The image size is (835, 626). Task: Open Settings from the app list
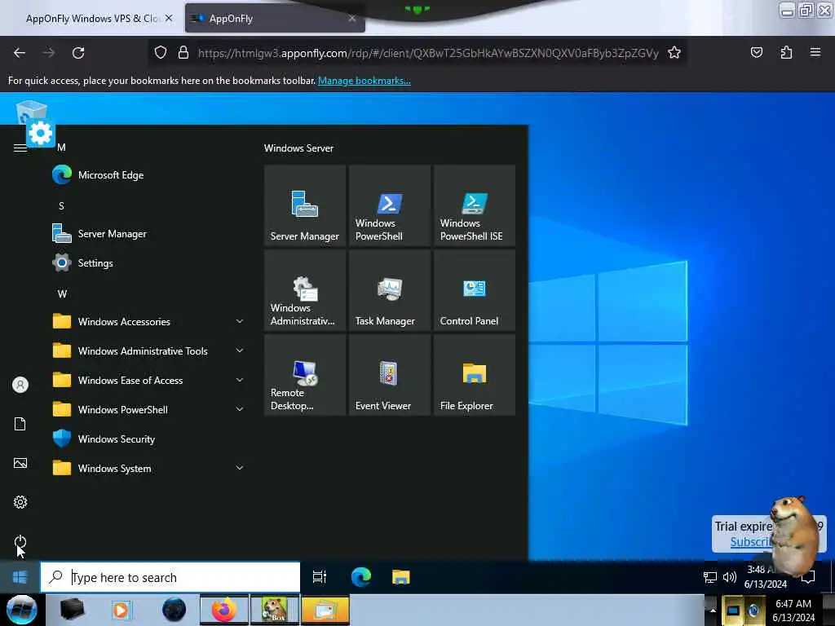[149, 263]
